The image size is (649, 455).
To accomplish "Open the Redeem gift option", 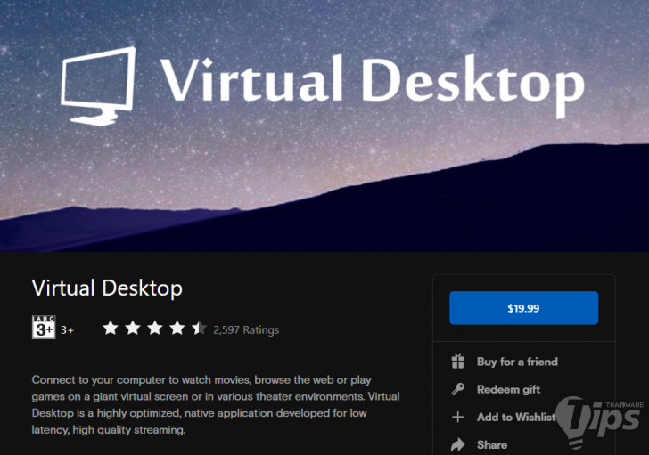I will click(x=508, y=389).
